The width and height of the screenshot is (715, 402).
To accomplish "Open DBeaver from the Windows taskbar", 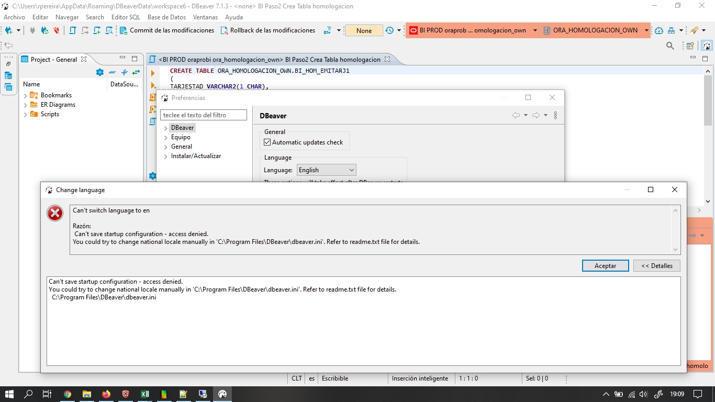I will [222, 394].
